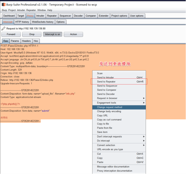186x174 pixels.
Task: Select Change request method
Action: tap(119, 107)
